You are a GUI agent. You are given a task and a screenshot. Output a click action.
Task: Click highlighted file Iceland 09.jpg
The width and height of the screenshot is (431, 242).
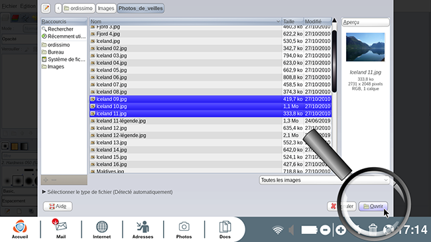(211, 99)
